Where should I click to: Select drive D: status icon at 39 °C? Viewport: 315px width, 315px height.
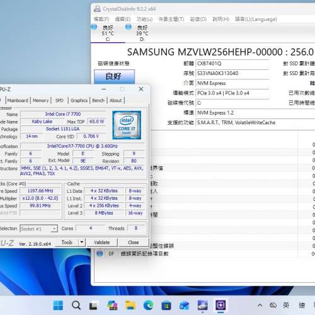[x=129, y=27]
